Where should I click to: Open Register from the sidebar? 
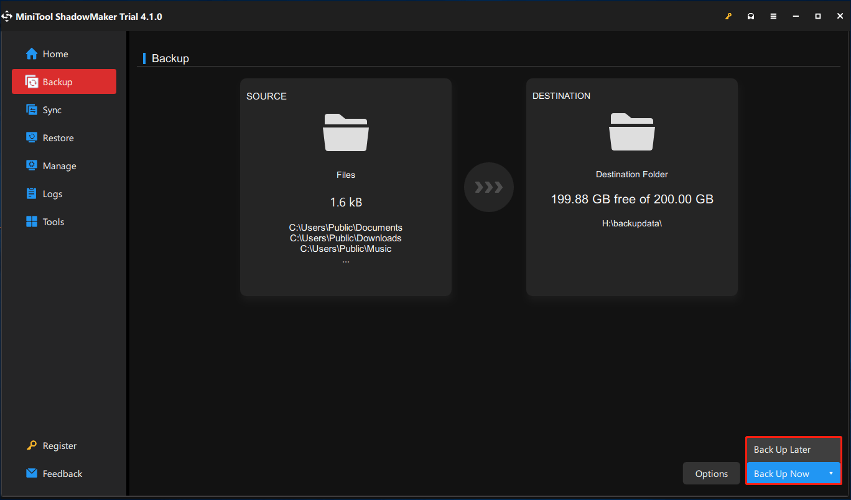60,446
